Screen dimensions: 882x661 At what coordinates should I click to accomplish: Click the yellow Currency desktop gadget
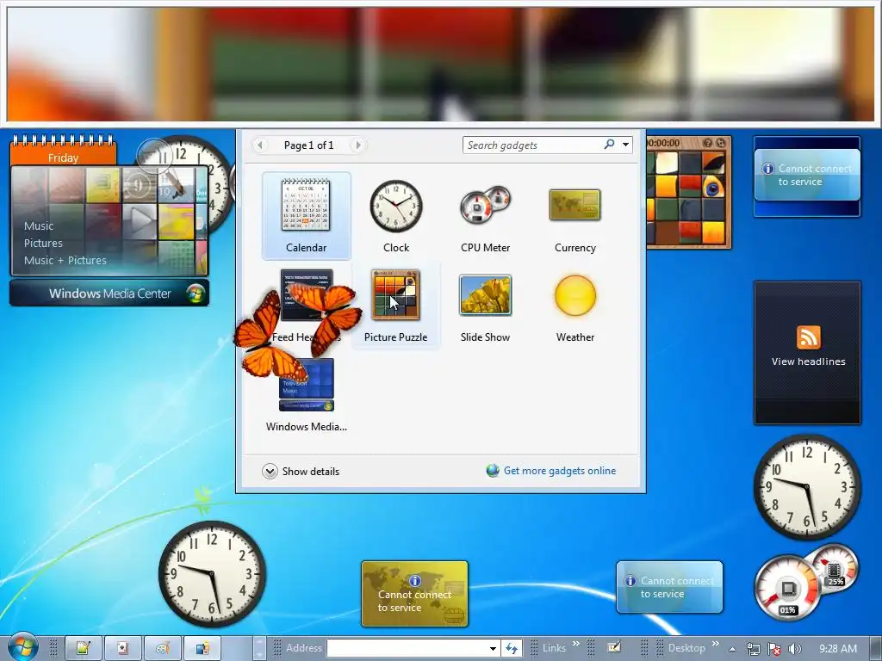[x=414, y=594]
